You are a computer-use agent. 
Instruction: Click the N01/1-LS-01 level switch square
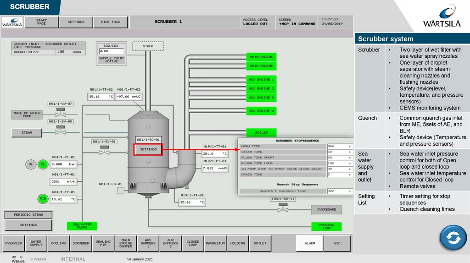pos(121,190)
